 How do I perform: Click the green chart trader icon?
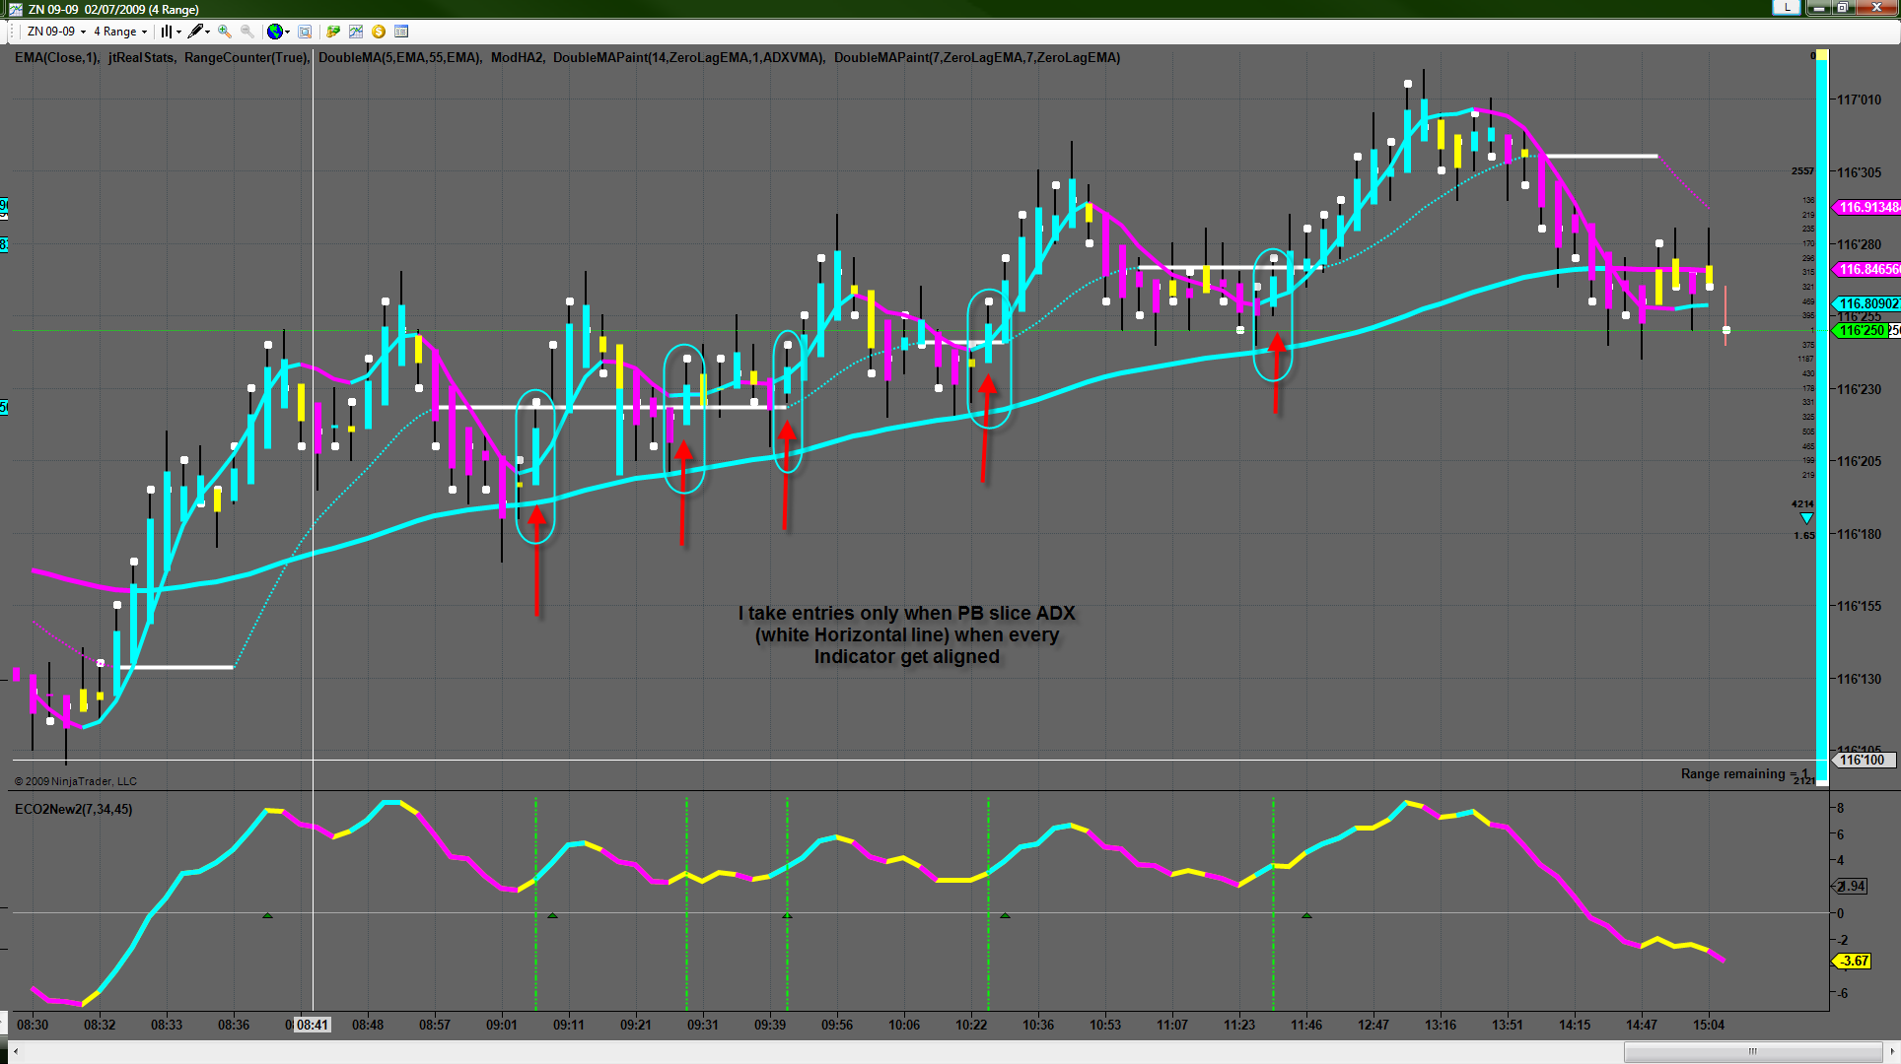tap(333, 32)
